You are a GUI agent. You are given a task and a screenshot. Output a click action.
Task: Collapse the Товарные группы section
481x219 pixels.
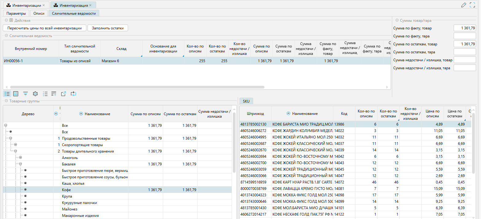6,101
